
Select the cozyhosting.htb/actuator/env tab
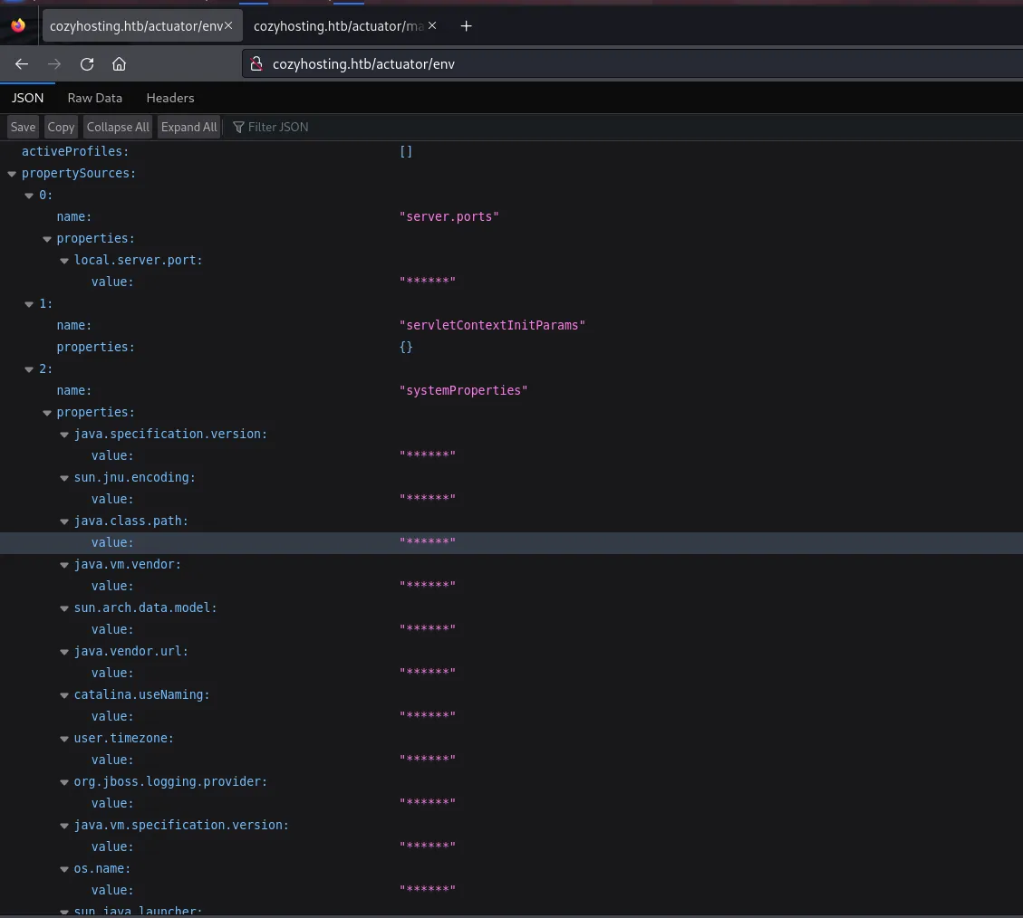pyautogui.click(x=136, y=26)
